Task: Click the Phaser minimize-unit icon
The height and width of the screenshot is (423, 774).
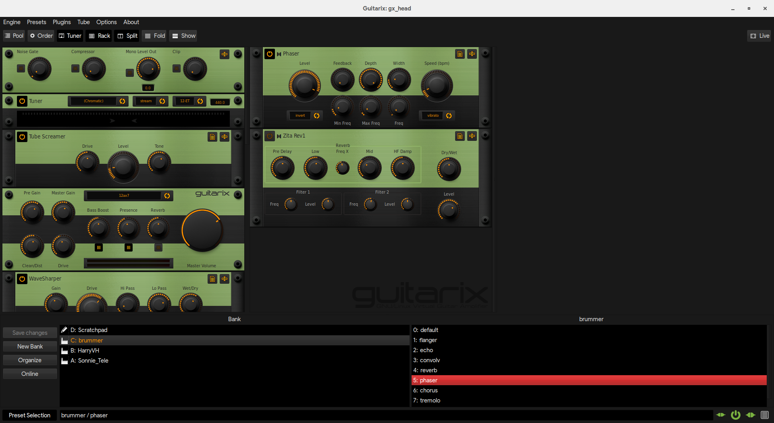Action: click(x=472, y=54)
